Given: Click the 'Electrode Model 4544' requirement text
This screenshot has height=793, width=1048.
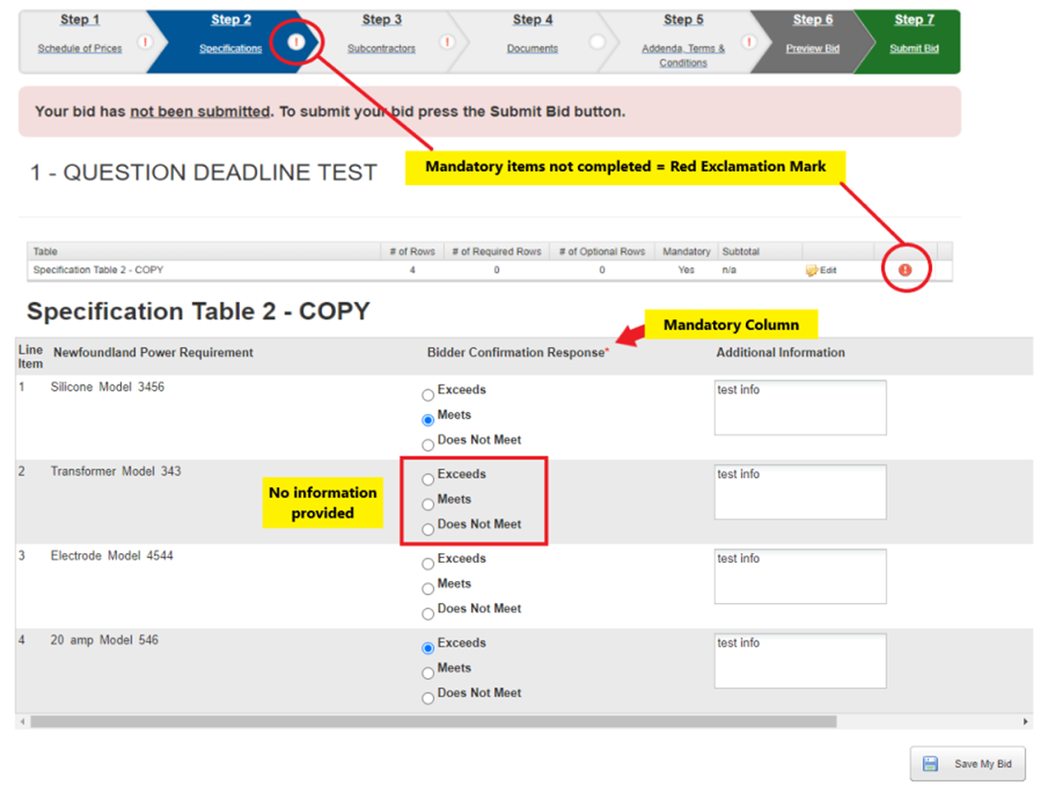Looking at the screenshot, I should [111, 556].
